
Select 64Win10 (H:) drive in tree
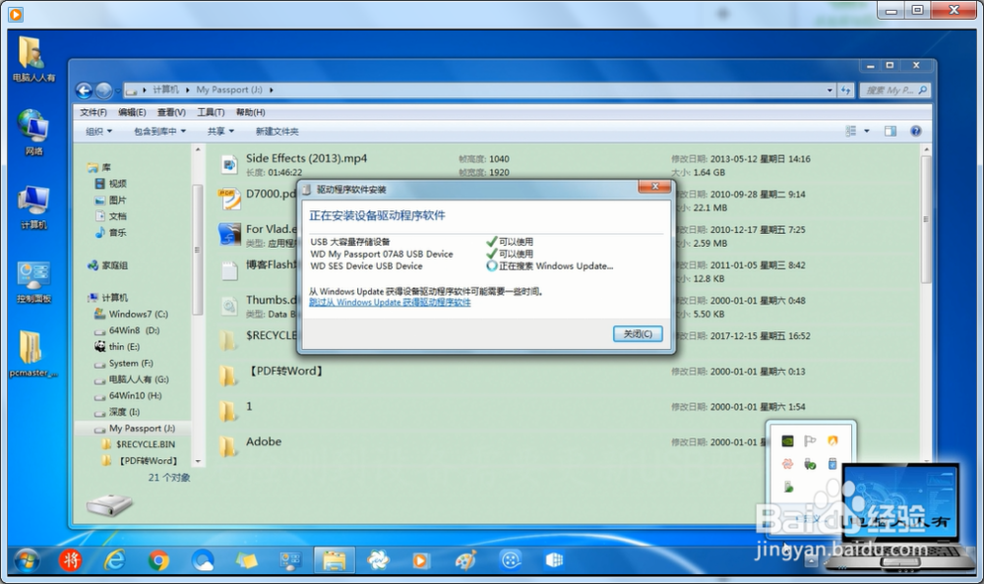coord(128,395)
